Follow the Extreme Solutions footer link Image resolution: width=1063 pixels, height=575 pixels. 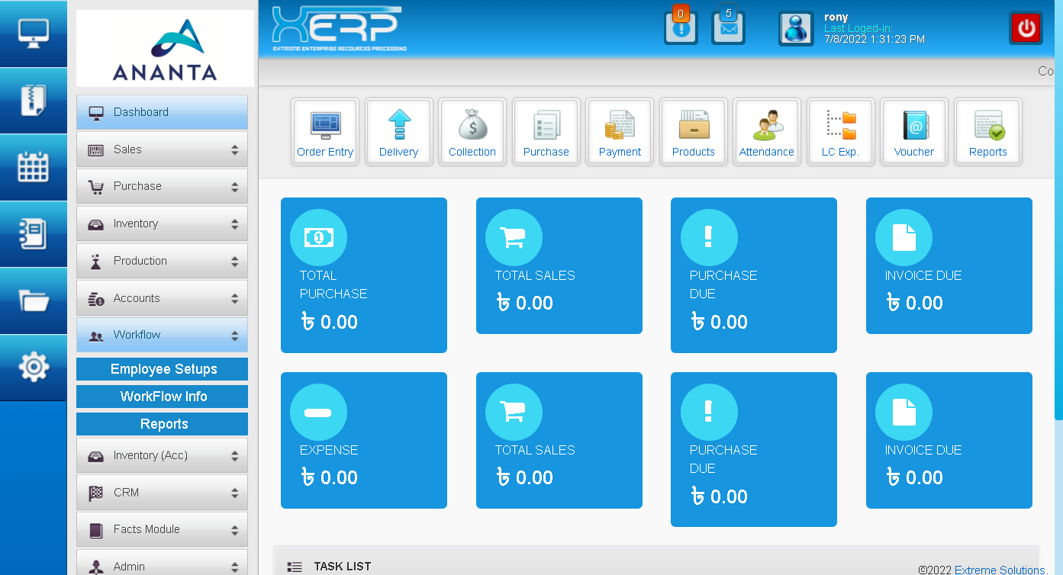click(x=999, y=570)
